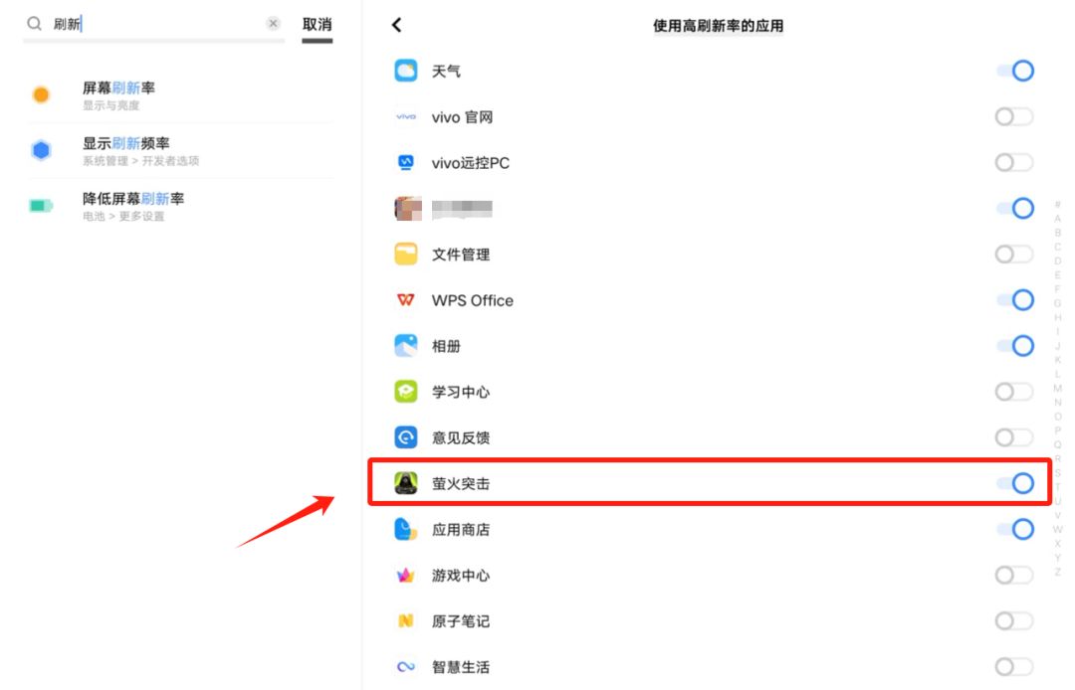Disable high refresh for 相册

1015,346
